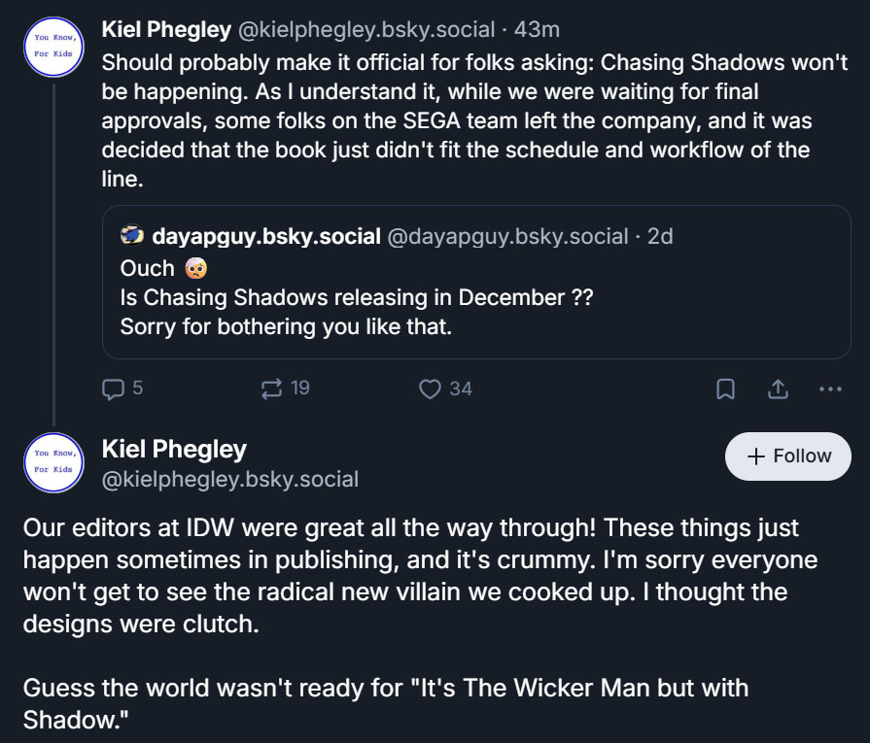Viewport: 870px width, 743px height.
Task: Open the avatar next to the Follow button's post
Action: click(54, 461)
